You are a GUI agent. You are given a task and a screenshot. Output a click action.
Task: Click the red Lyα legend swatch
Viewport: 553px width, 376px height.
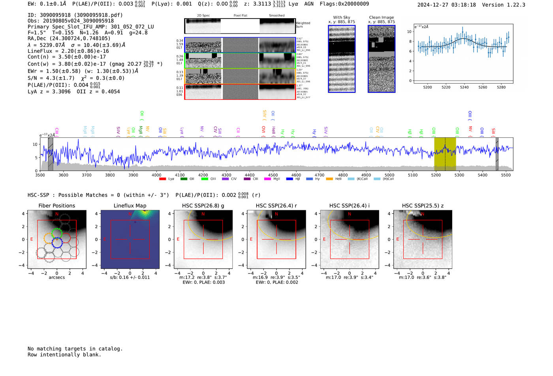click(162, 179)
